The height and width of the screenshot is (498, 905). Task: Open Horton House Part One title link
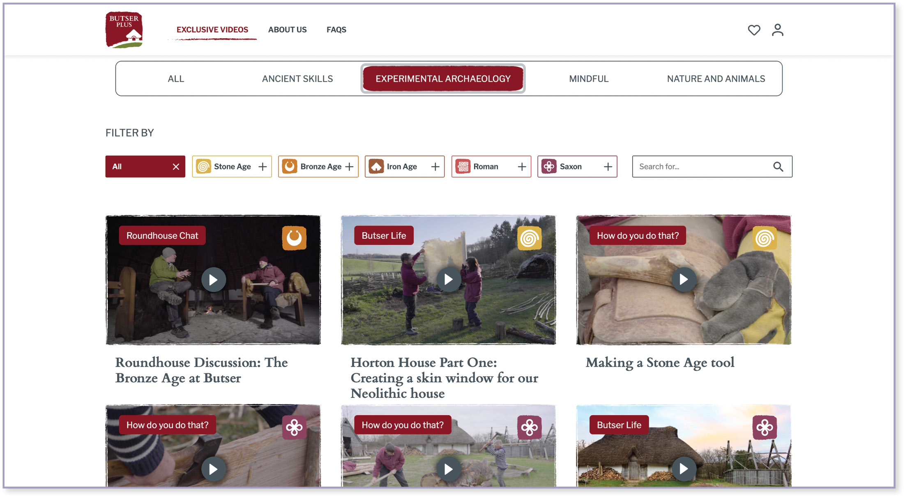click(444, 378)
